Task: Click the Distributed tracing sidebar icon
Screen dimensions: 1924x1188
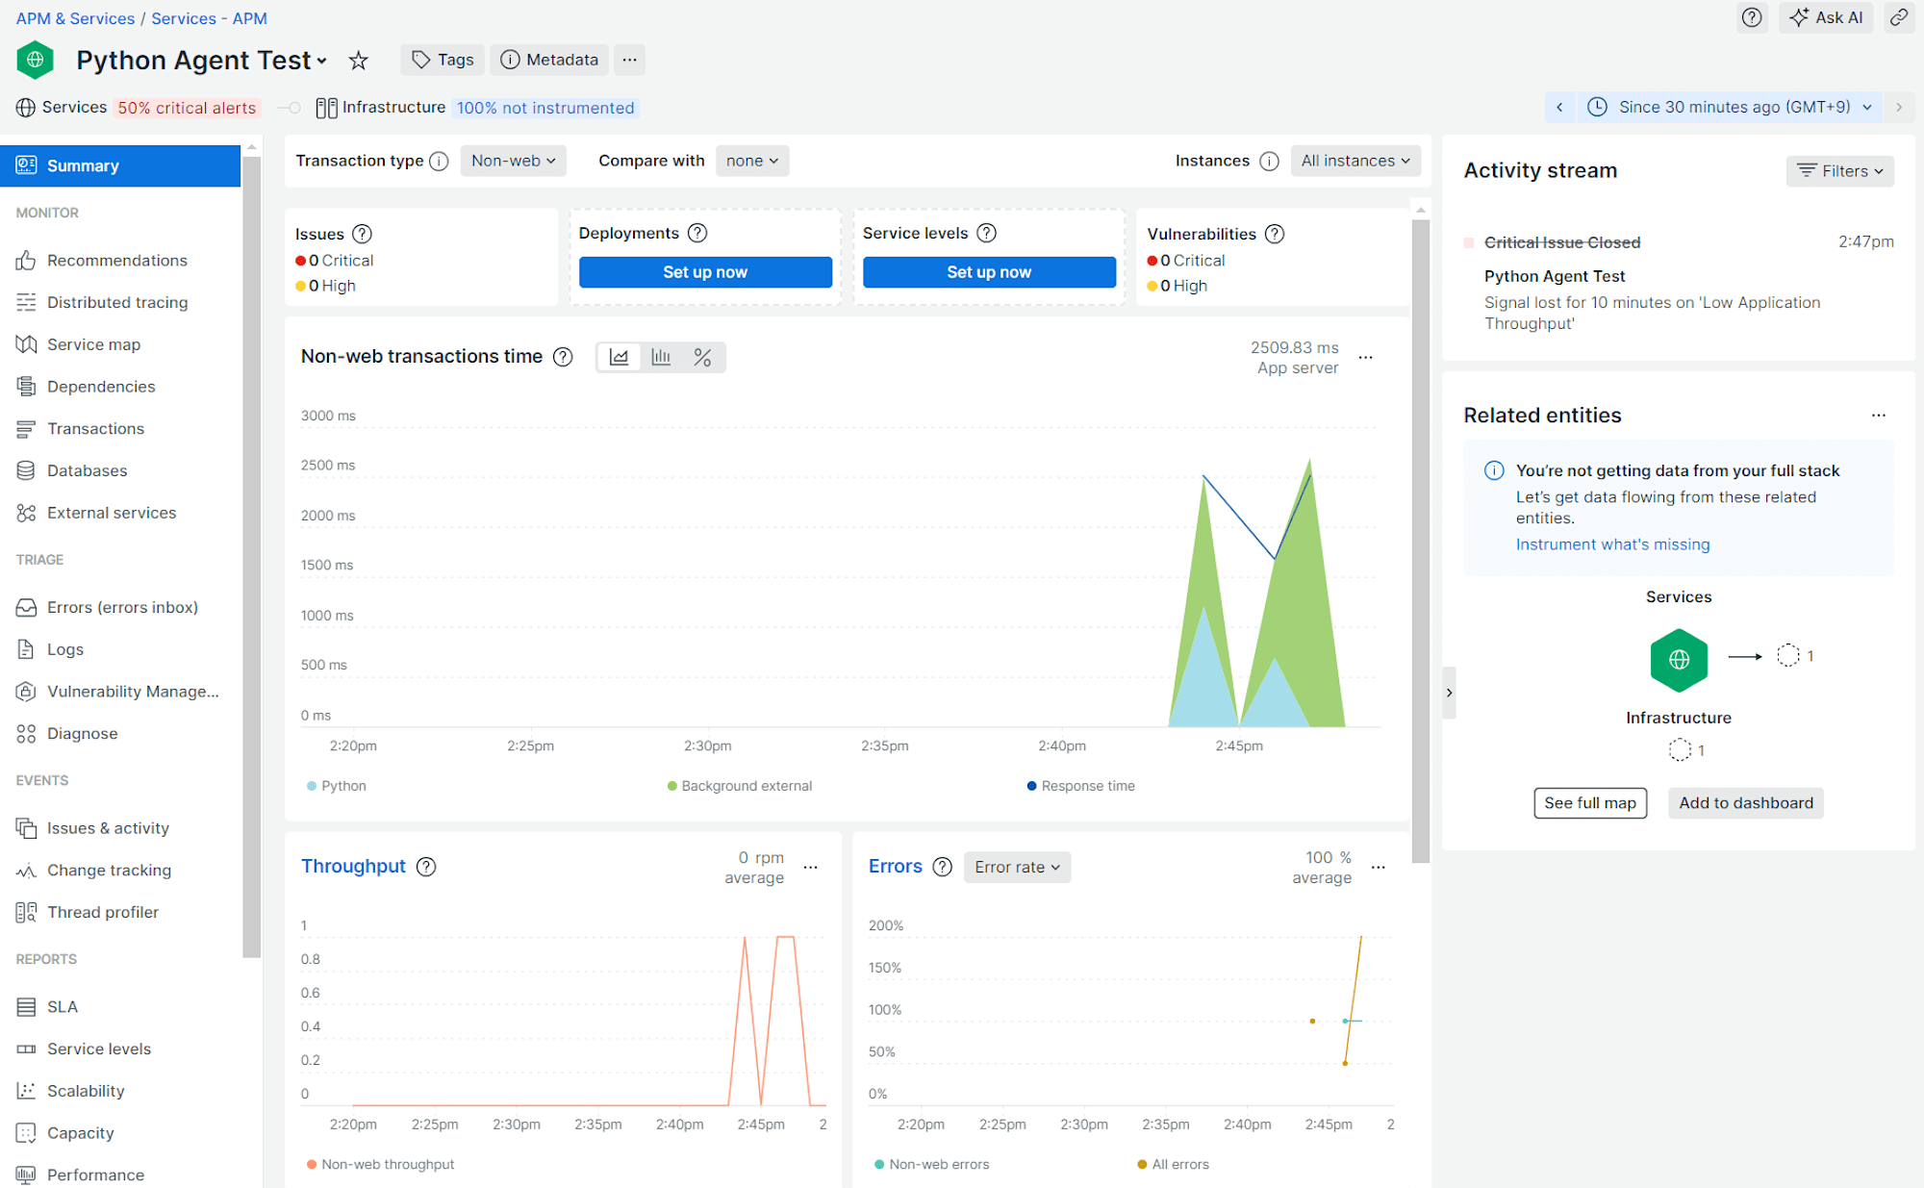Action: [26, 302]
